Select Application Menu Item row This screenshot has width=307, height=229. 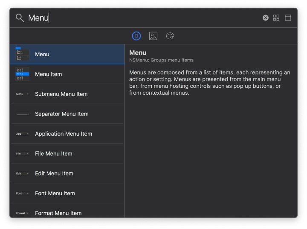click(67, 134)
